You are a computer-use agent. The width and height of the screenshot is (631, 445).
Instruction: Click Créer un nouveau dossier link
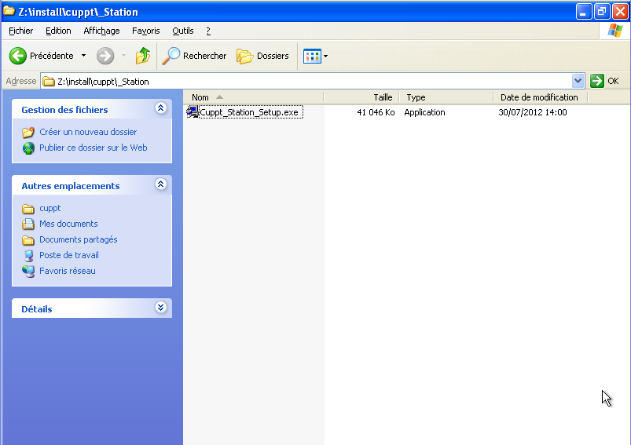pos(88,132)
